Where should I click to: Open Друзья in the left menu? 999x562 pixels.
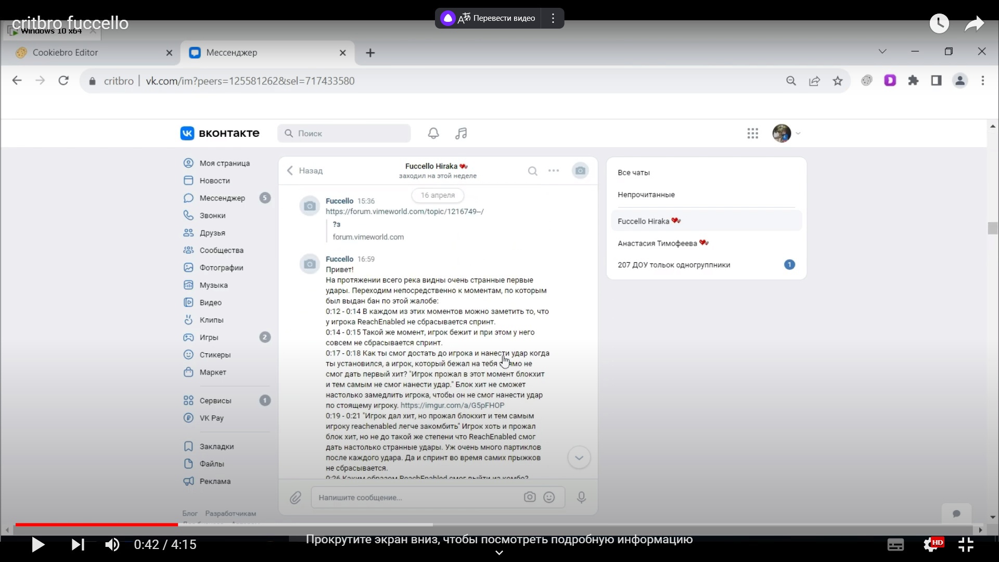pos(212,233)
